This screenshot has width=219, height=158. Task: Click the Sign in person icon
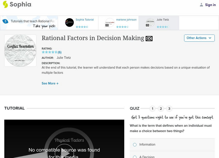click(x=201, y=4)
